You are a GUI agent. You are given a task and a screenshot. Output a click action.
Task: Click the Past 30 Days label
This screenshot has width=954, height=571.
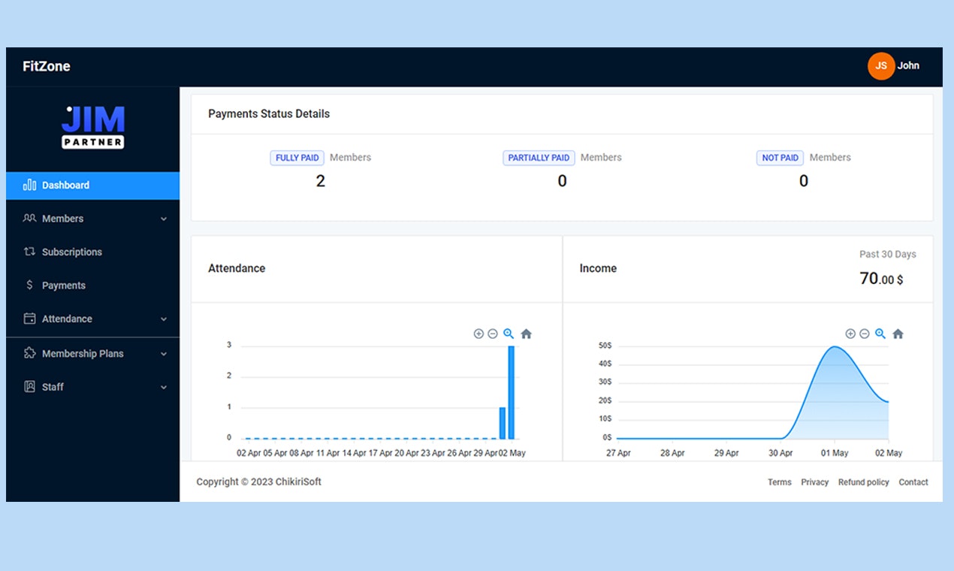click(x=888, y=254)
